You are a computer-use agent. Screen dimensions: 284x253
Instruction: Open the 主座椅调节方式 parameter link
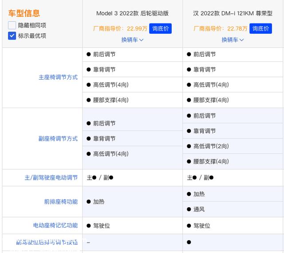coord(58,77)
